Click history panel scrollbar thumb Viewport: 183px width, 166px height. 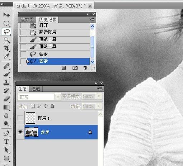[93, 47]
